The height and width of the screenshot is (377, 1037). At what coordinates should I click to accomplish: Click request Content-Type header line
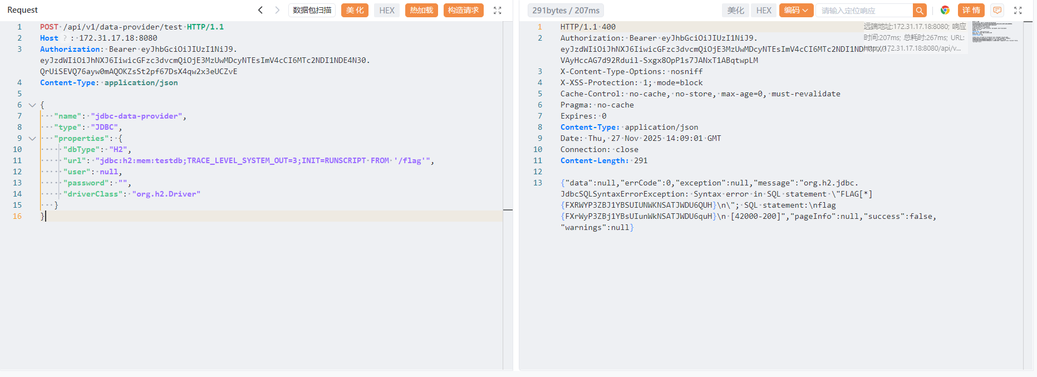pyautogui.click(x=109, y=82)
